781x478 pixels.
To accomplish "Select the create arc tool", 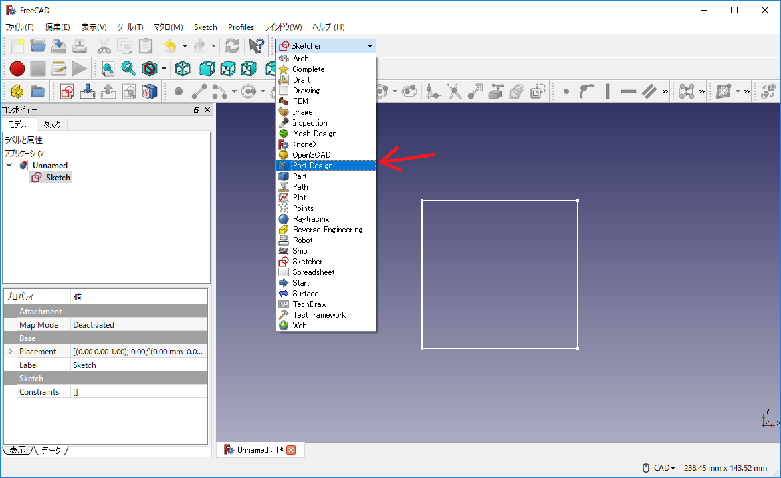I will point(219,91).
